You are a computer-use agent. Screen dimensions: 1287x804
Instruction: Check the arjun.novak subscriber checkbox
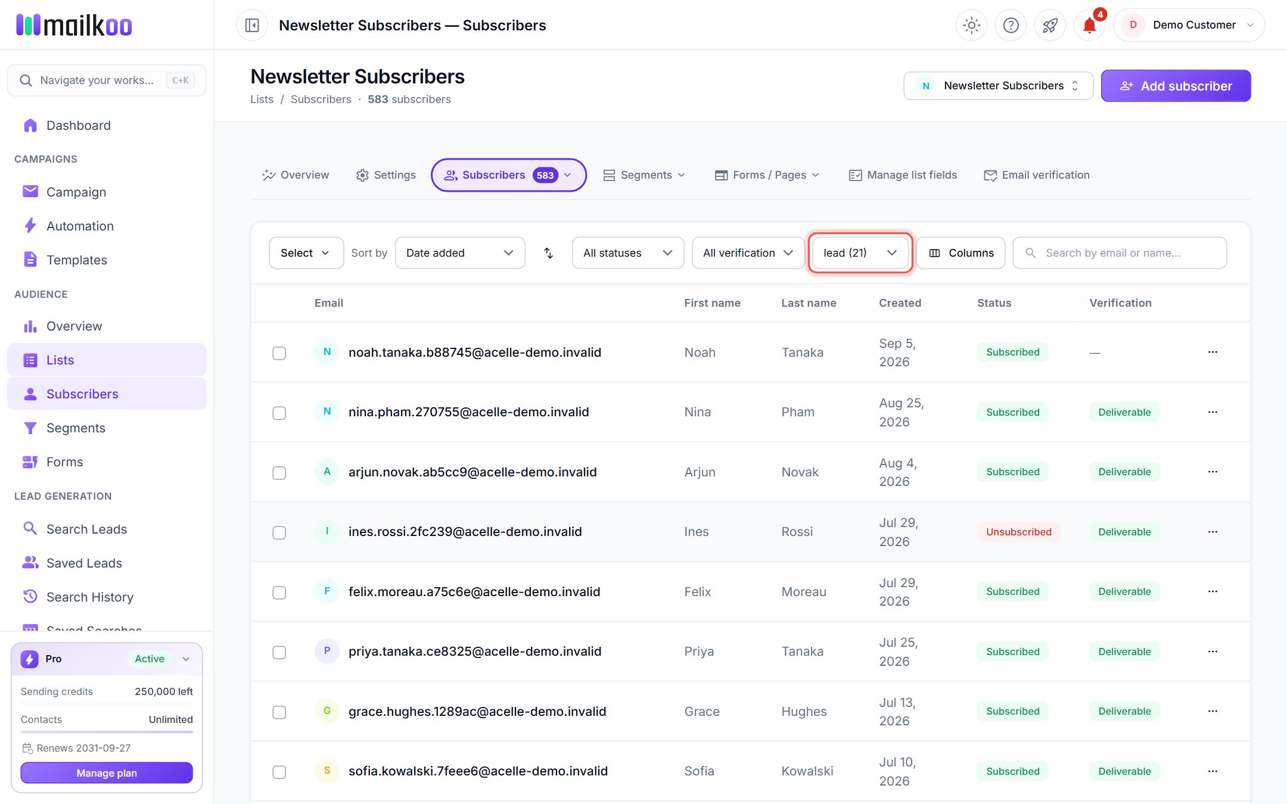click(x=279, y=473)
